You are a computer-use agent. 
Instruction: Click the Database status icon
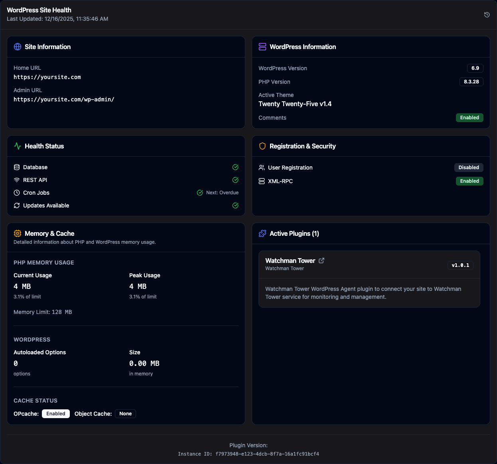pos(235,167)
